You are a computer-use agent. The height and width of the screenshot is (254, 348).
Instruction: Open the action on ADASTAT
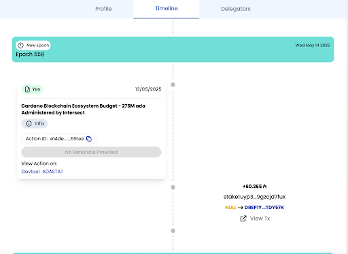click(53, 172)
